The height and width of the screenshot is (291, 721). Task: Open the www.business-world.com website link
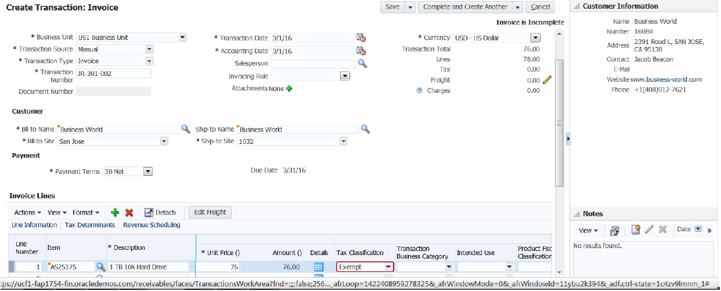(x=666, y=79)
